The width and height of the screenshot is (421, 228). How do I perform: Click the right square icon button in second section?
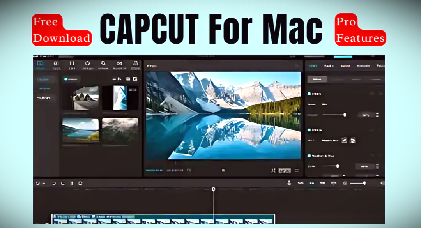(x=353, y=140)
